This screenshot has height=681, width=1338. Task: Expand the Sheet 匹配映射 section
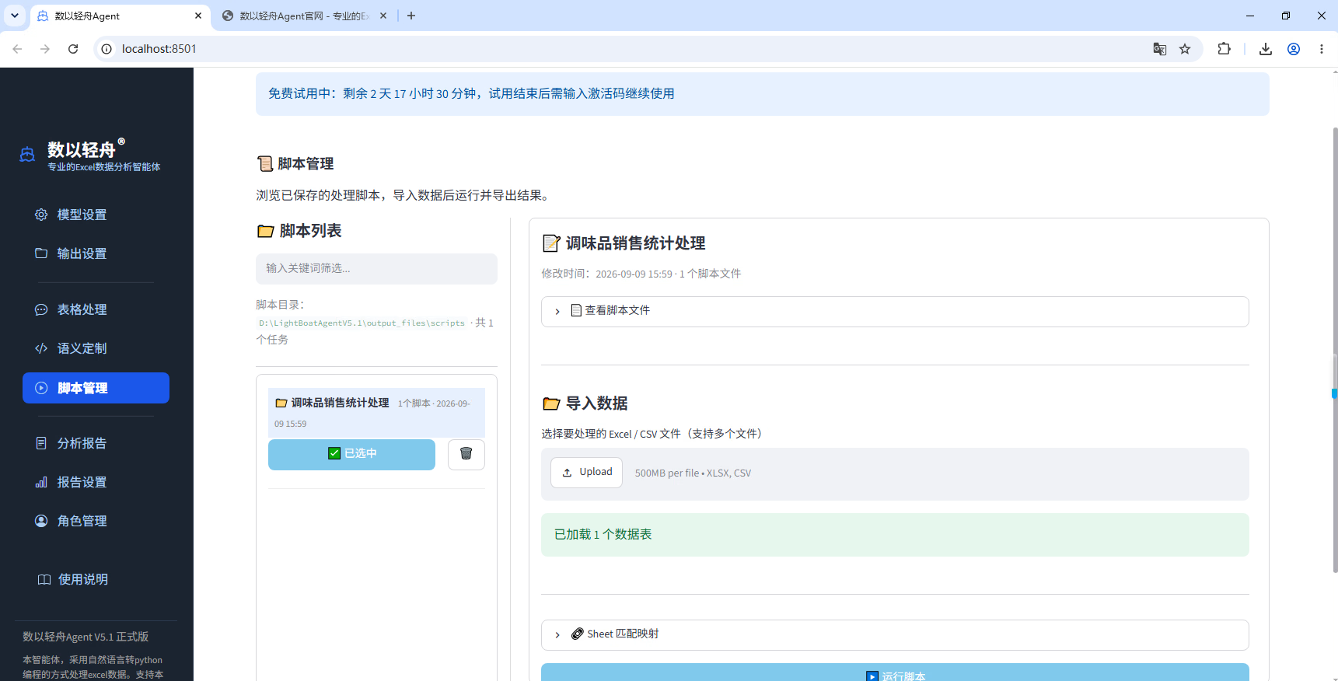tap(895, 634)
